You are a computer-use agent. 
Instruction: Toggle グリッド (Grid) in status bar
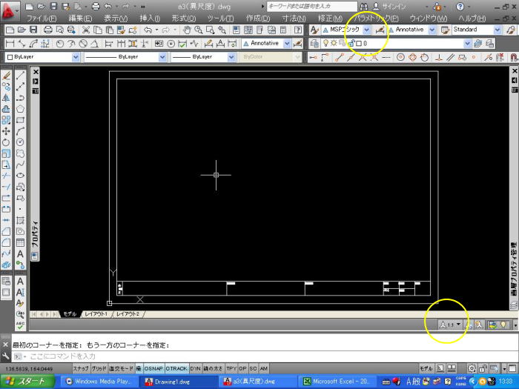99,368
